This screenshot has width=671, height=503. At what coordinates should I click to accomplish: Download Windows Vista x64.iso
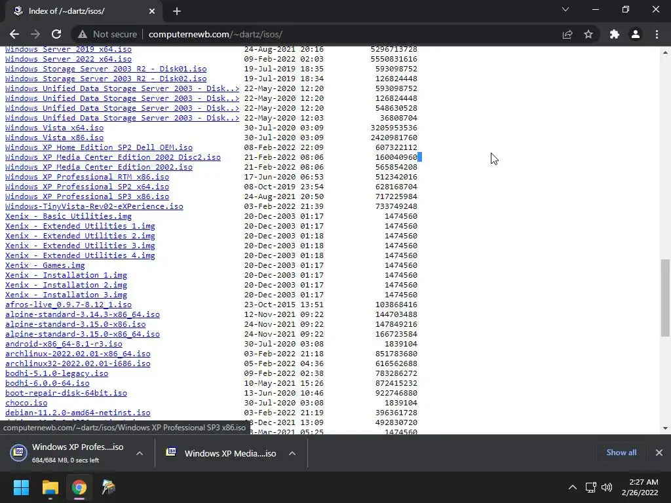[x=54, y=128]
